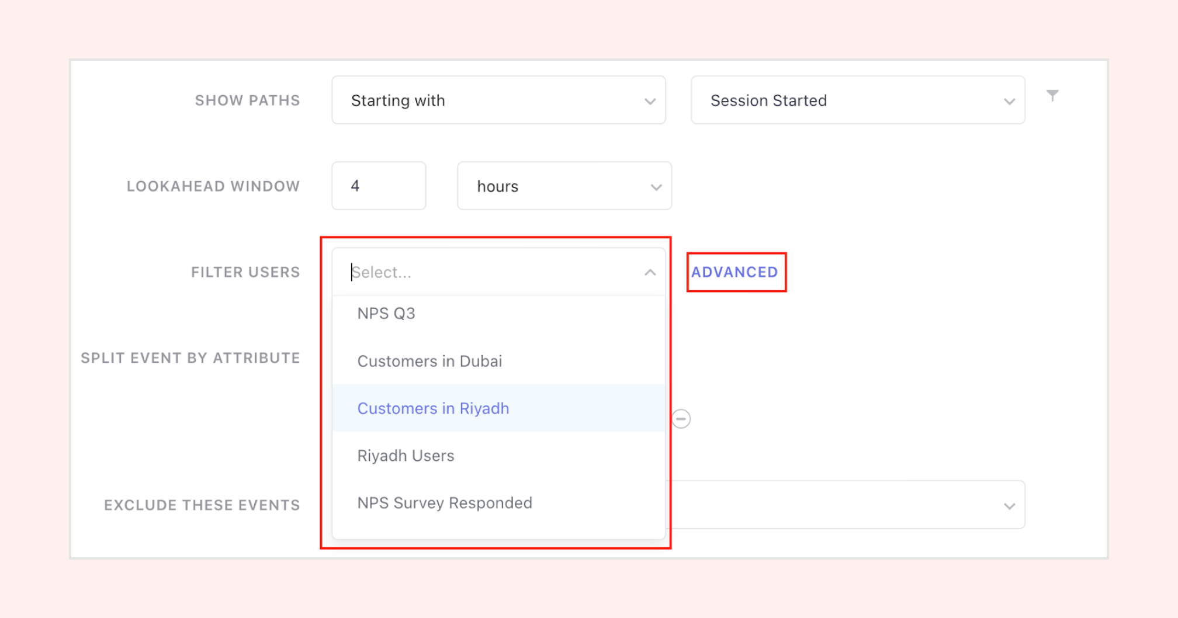Click the circled minus remove icon
The image size is (1178, 618).
click(681, 419)
